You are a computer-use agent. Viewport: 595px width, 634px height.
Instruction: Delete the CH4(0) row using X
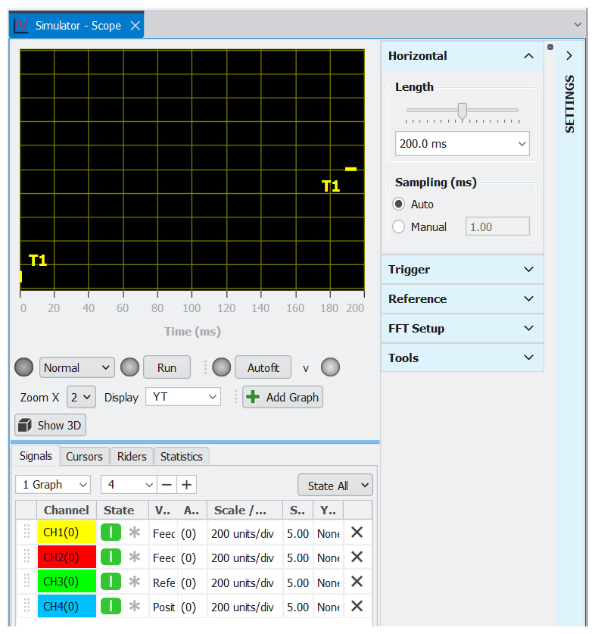(357, 606)
